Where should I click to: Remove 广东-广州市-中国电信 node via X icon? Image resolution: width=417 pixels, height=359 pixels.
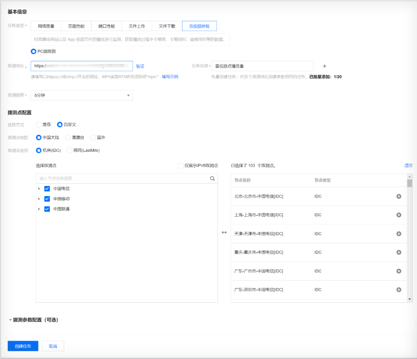pyautogui.click(x=398, y=271)
